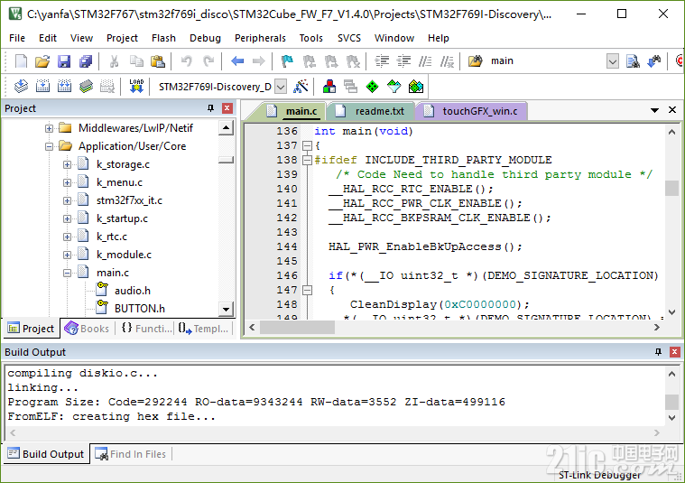The width and height of the screenshot is (685, 483).
Task: Open the Flash menu
Action: click(163, 39)
